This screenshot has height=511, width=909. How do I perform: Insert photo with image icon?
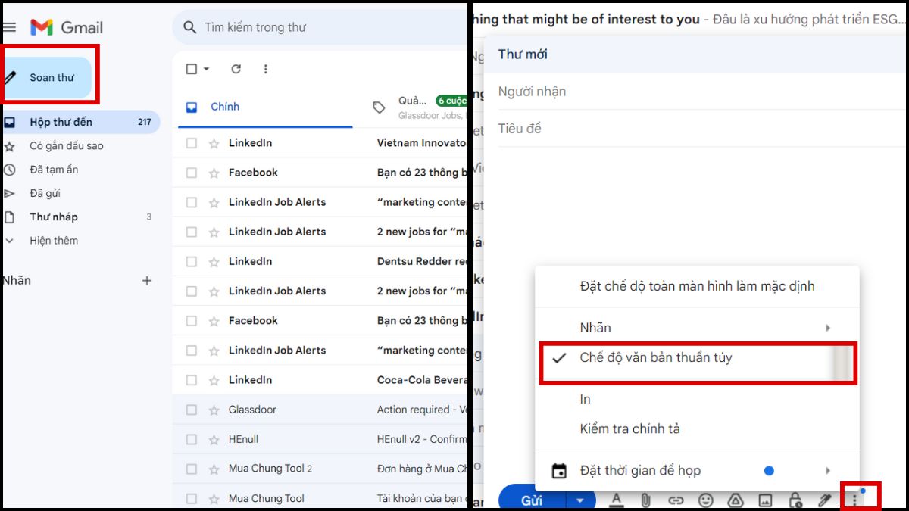765,500
